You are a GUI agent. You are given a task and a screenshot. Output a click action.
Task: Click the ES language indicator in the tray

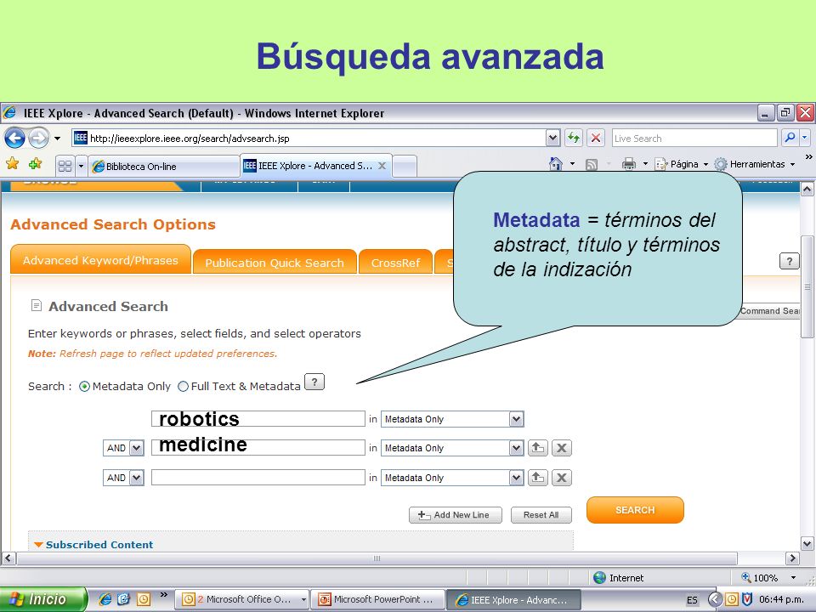tap(692, 600)
